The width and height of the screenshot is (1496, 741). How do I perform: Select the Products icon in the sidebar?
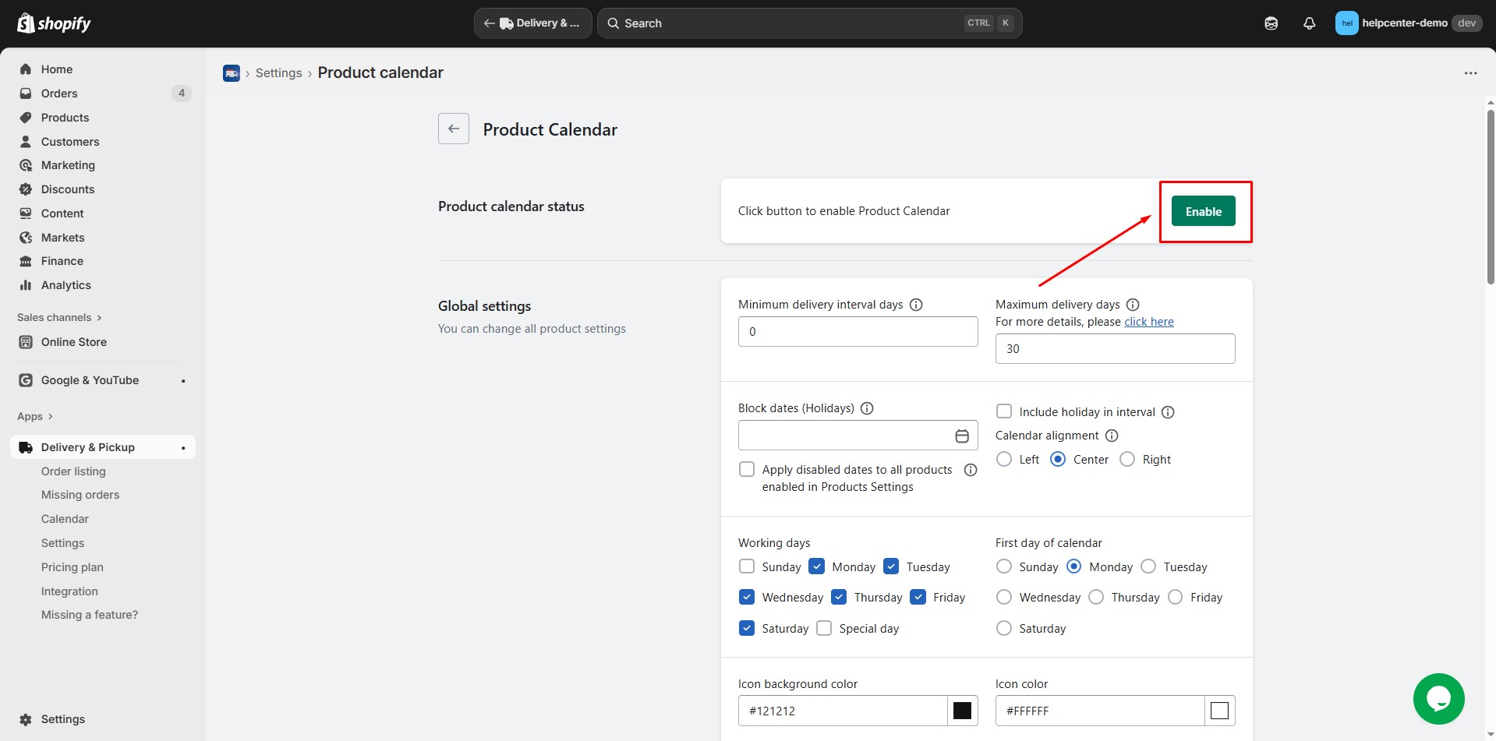(26, 117)
